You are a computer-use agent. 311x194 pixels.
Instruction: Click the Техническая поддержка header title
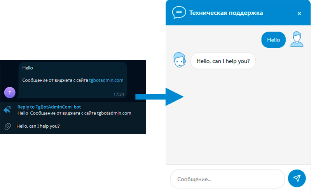point(226,13)
